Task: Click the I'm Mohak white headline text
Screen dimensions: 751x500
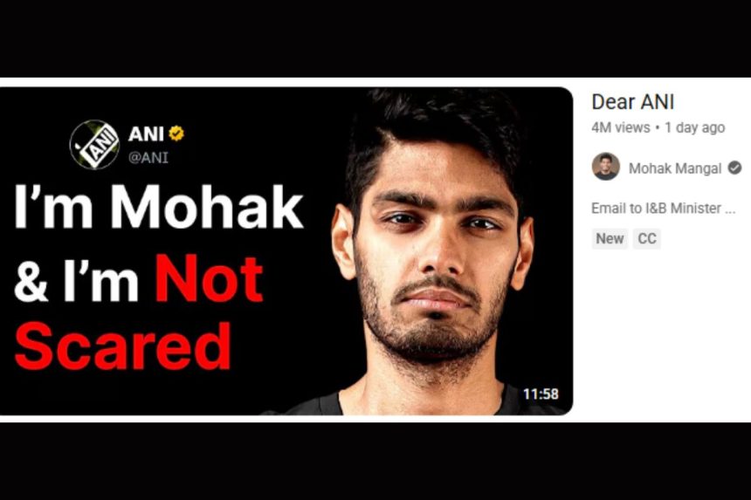Action: click(159, 207)
